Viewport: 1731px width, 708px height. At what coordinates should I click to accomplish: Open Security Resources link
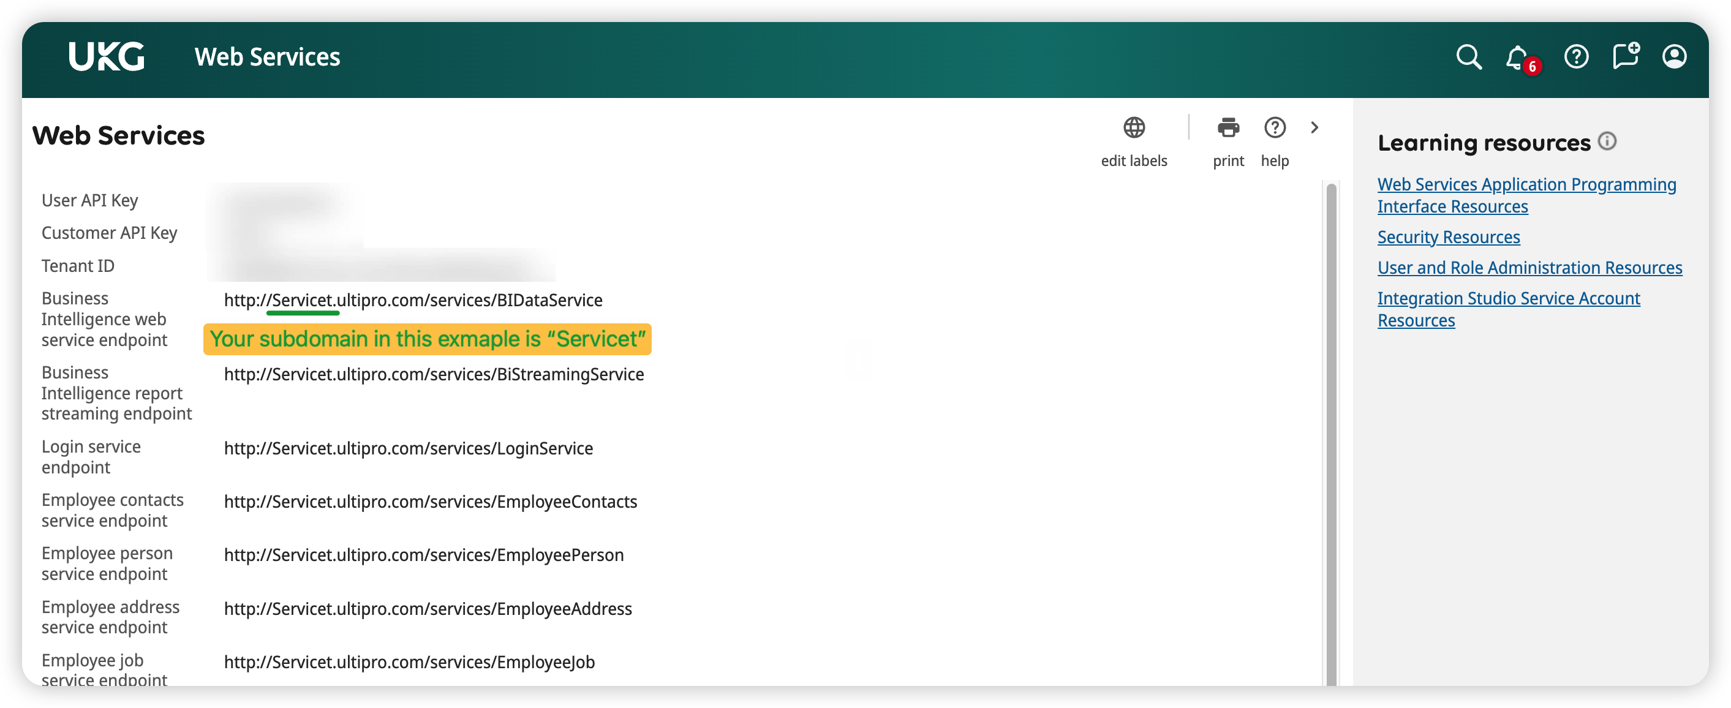click(x=1448, y=237)
